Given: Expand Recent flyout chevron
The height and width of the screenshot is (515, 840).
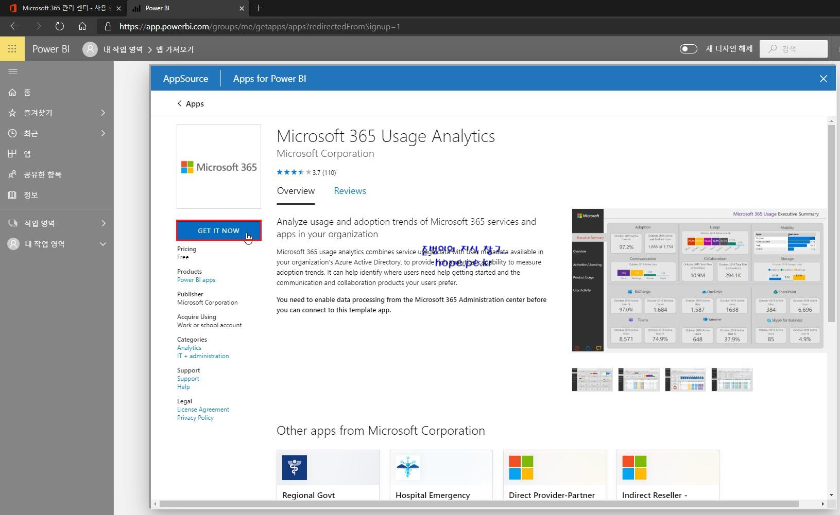Looking at the screenshot, I should (103, 133).
